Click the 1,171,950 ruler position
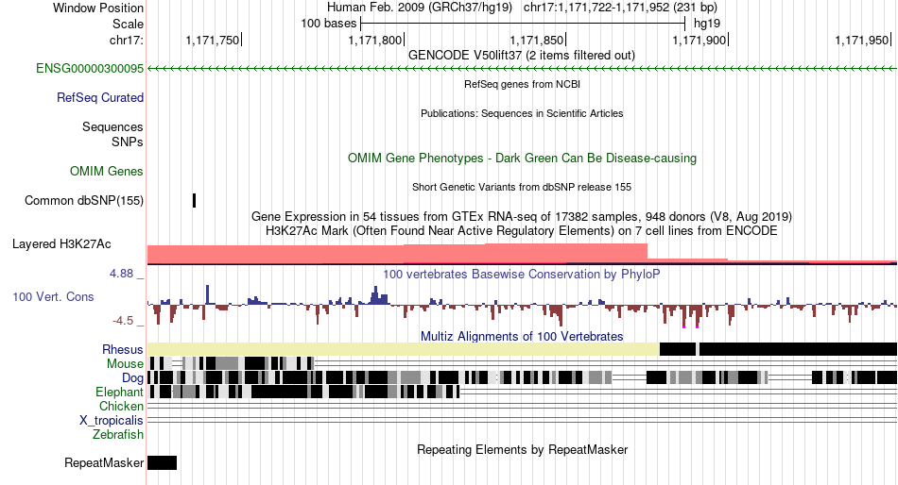898x485 pixels. pos(862,40)
